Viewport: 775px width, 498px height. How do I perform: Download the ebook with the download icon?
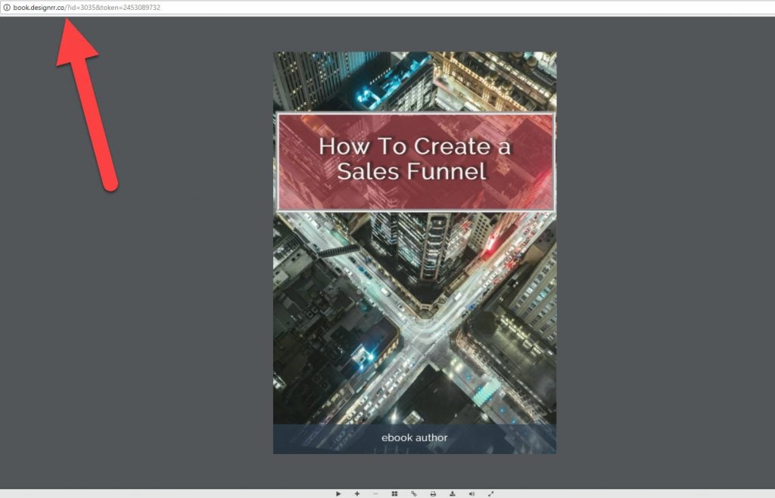click(451, 493)
